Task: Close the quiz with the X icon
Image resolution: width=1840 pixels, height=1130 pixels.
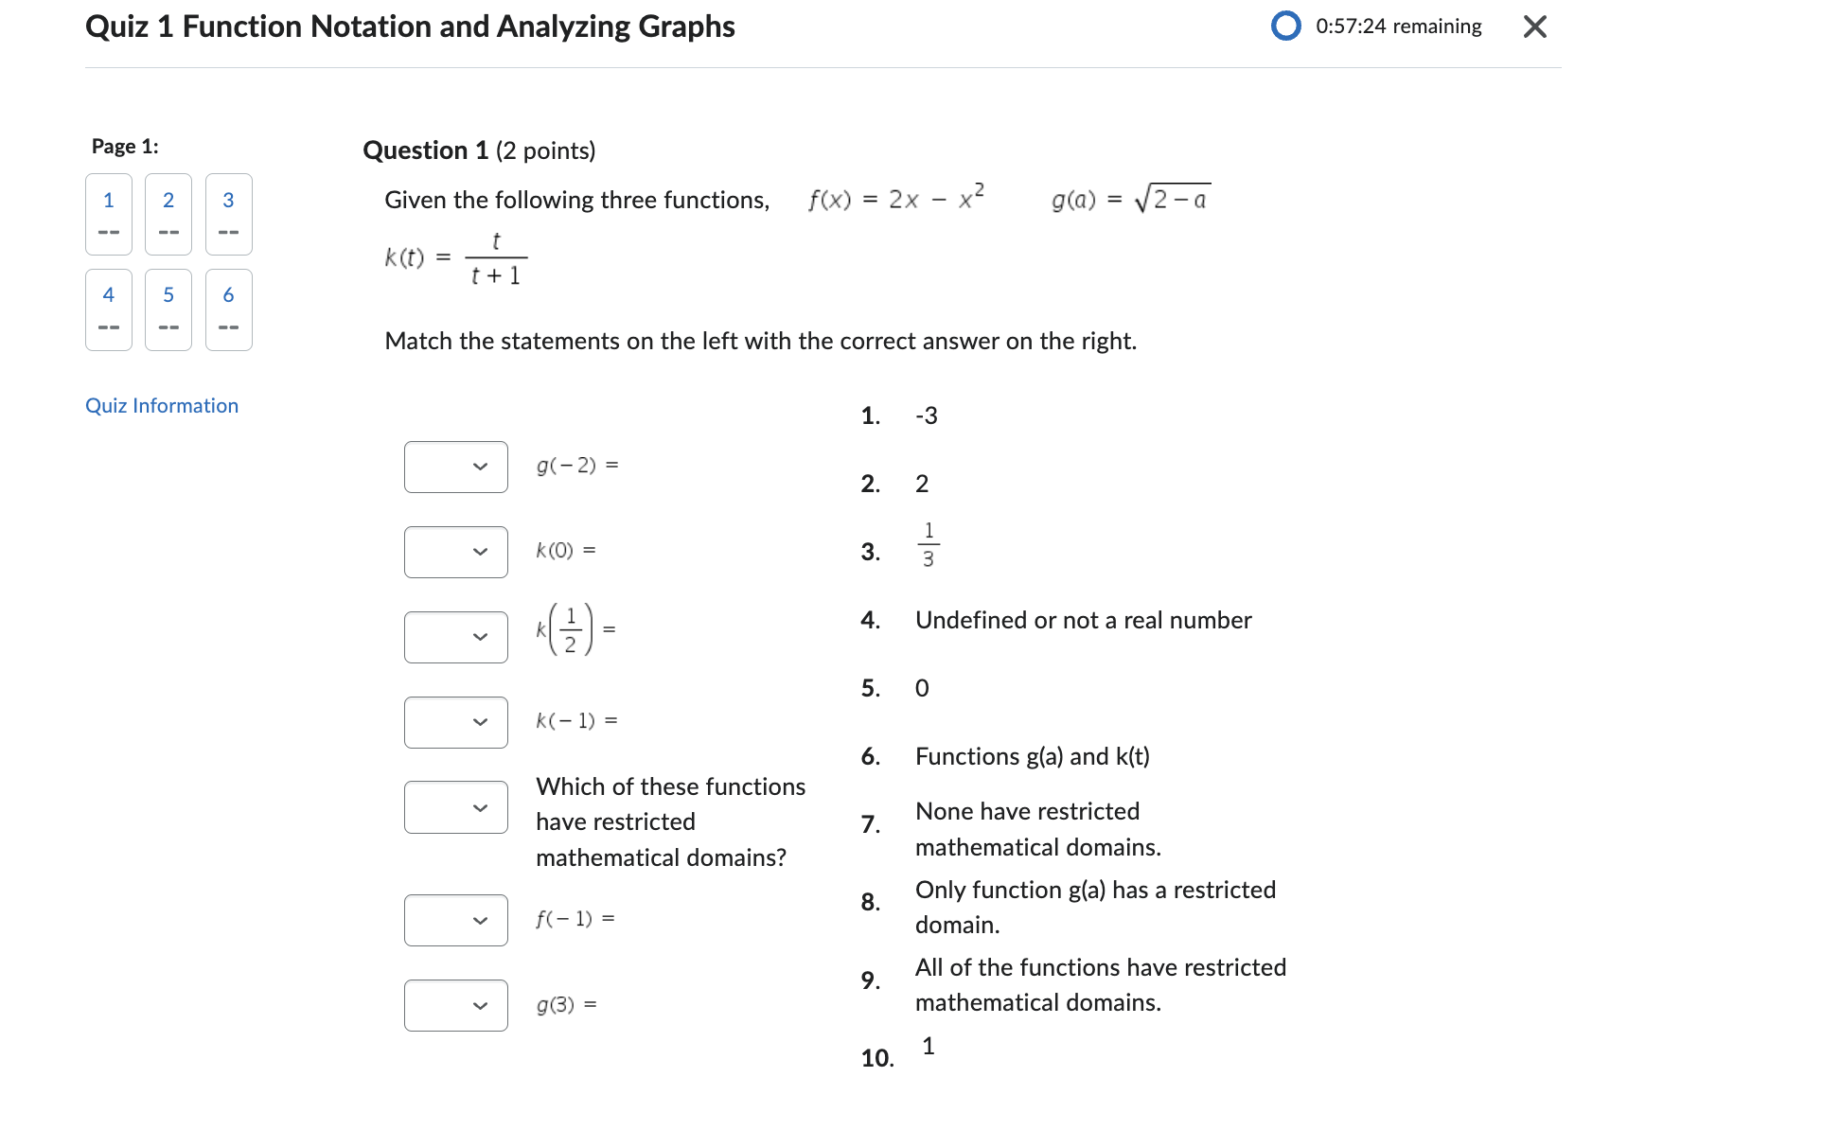Action: click(x=1534, y=26)
